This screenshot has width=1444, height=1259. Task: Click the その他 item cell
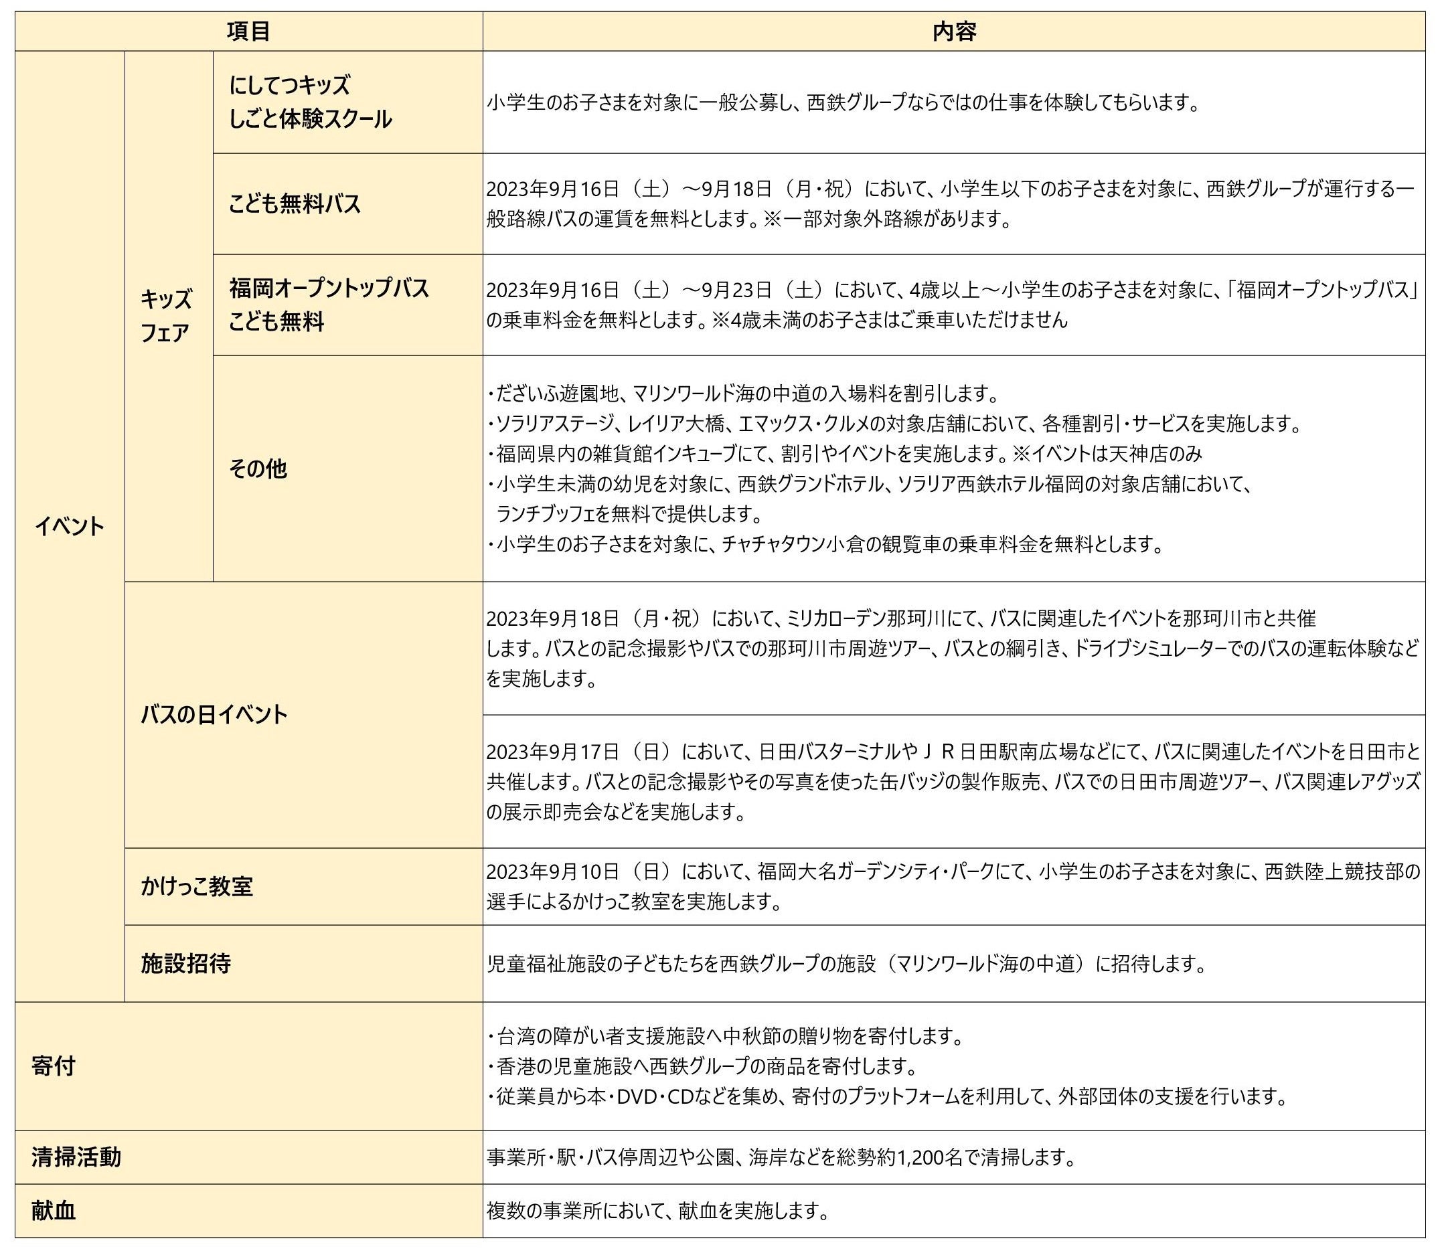point(258,469)
